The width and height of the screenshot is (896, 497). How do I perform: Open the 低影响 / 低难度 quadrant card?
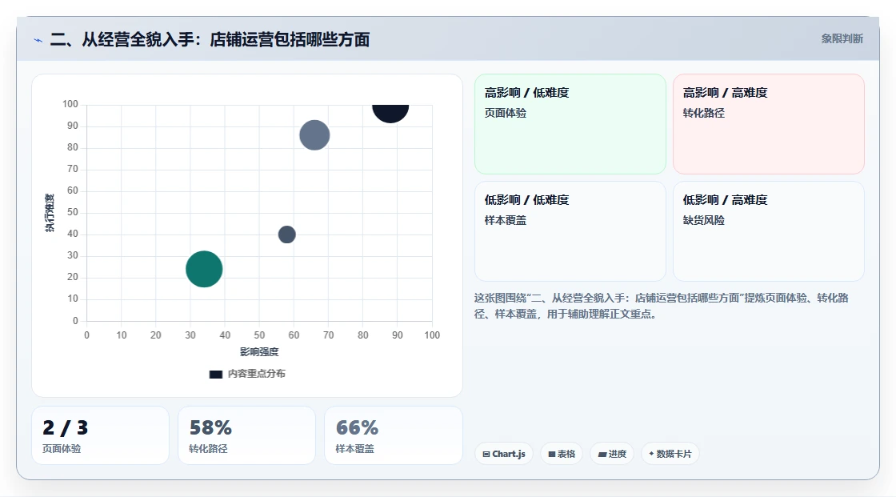point(570,231)
